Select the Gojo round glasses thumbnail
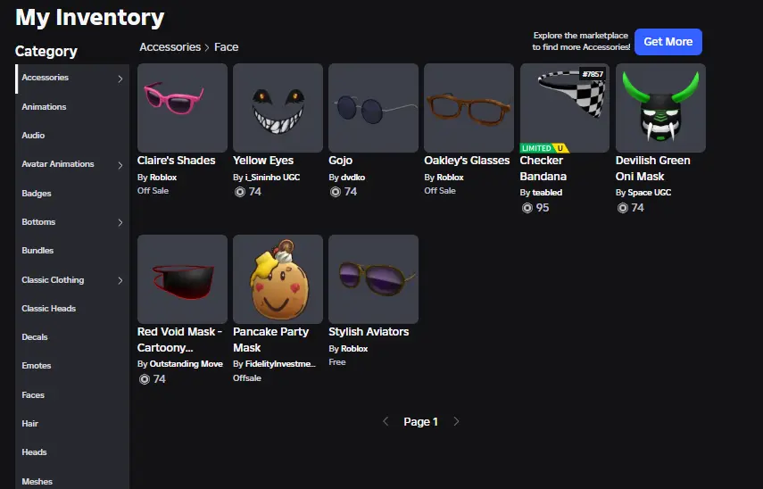This screenshot has height=489, width=763. [x=373, y=108]
